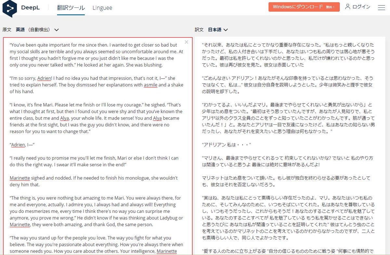Click source line "Marinette sighed and nodded"

point(94,181)
